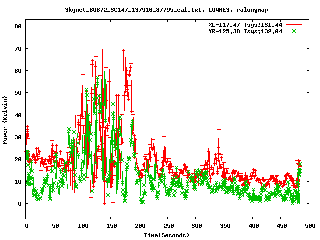Click the red XL legend line sample
Image resolution: width=320 pixels, height=240 pixels.
tap(294, 25)
